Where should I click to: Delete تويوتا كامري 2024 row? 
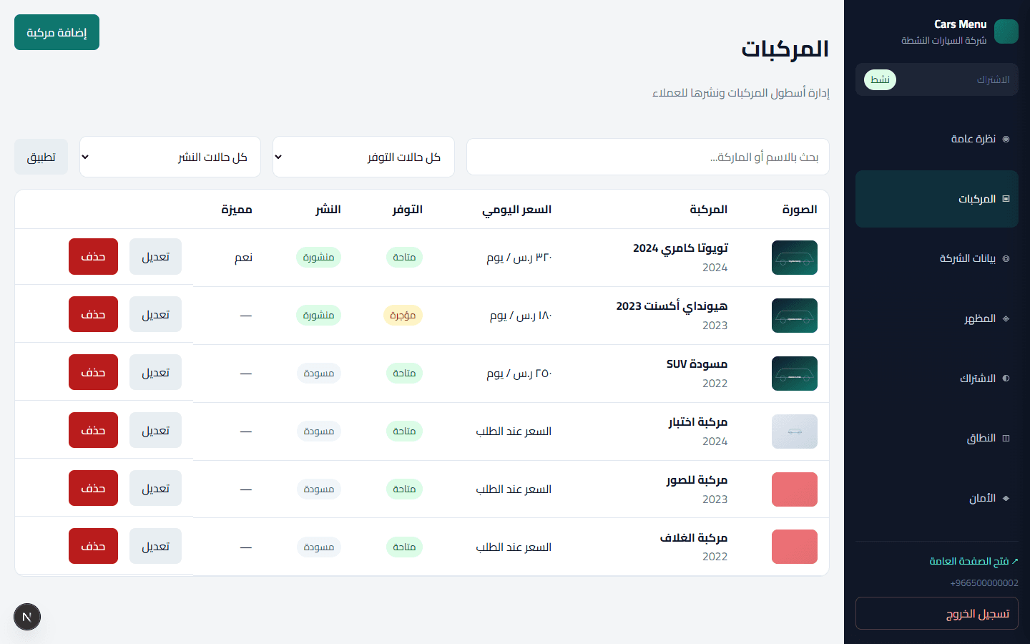pyautogui.click(x=93, y=256)
